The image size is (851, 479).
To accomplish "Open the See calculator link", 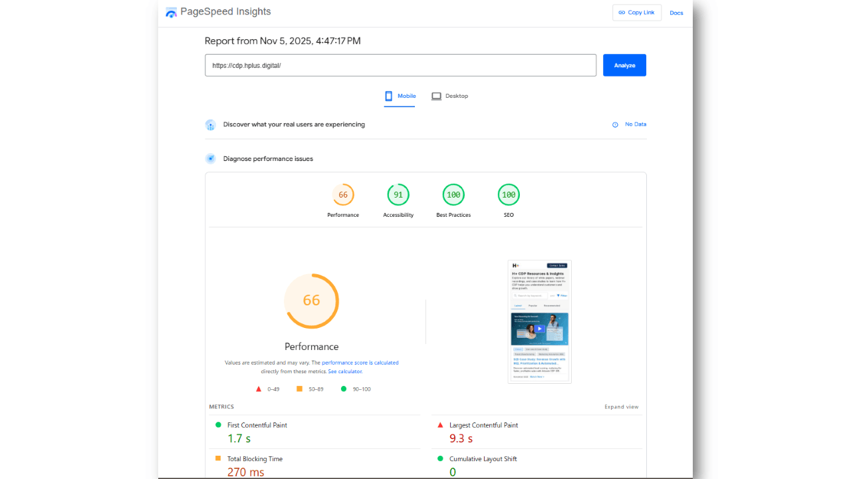I will [x=345, y=371].
